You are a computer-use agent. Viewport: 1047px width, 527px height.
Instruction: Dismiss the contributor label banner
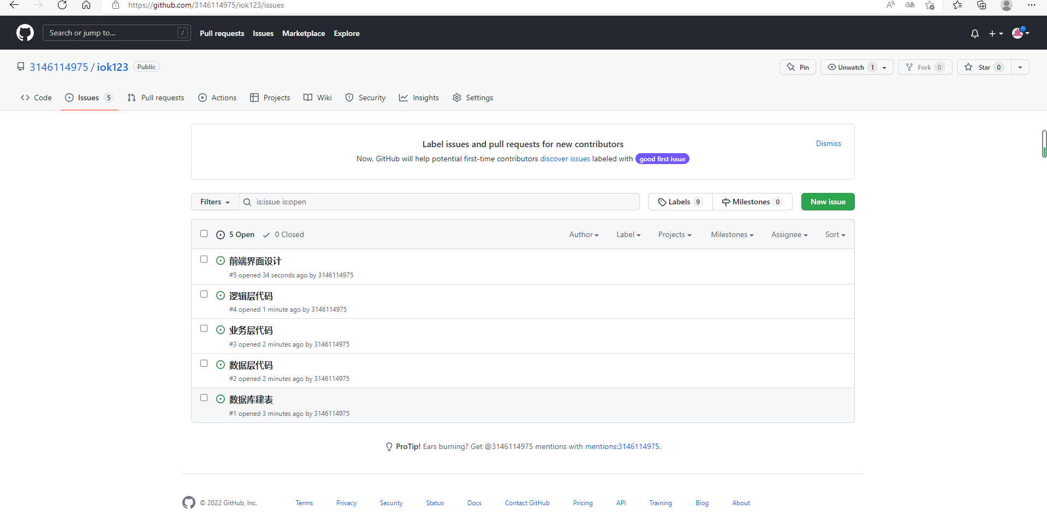coord(828,143)
